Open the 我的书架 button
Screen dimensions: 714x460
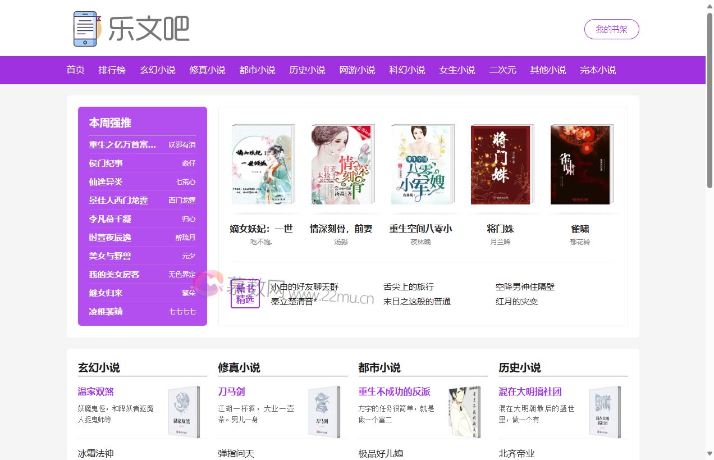(x=611, y=29)
